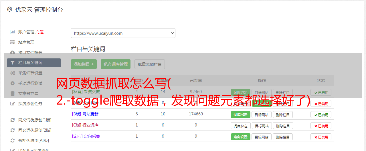Click 删除栏目 for 行业词库 row
Screen dimensions: 366x151
point(282,126)
